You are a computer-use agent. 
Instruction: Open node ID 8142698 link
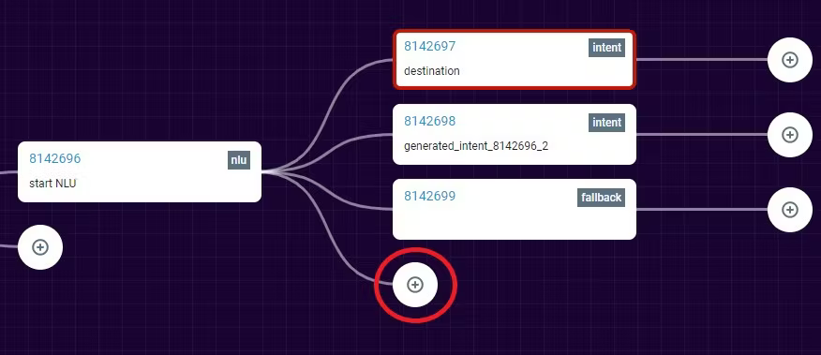click(x=430, y=121)
